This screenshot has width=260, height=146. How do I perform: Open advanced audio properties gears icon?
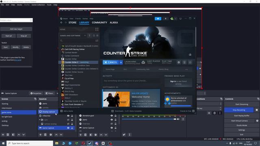[x=124, y=135]
